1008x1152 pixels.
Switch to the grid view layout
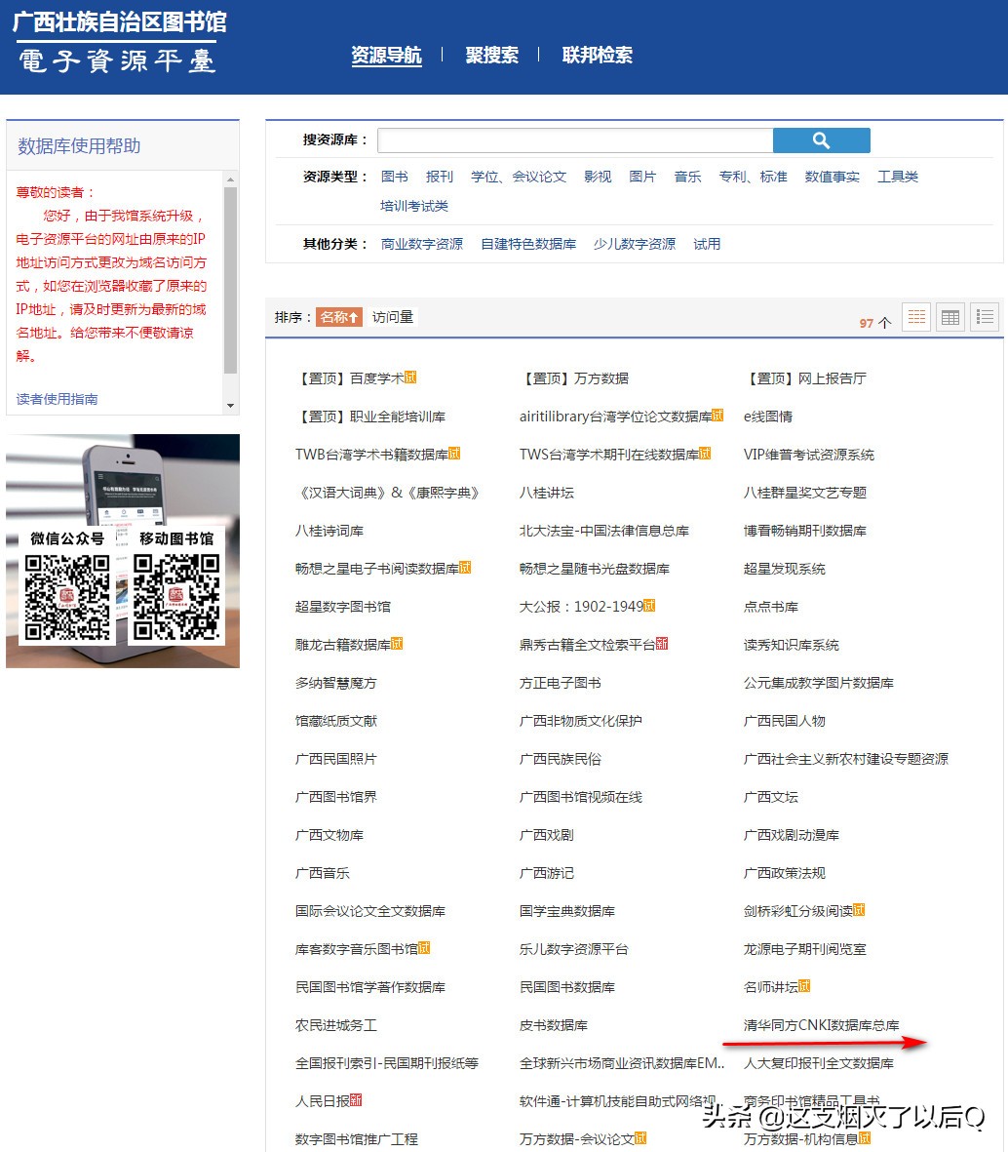(915, 316)
